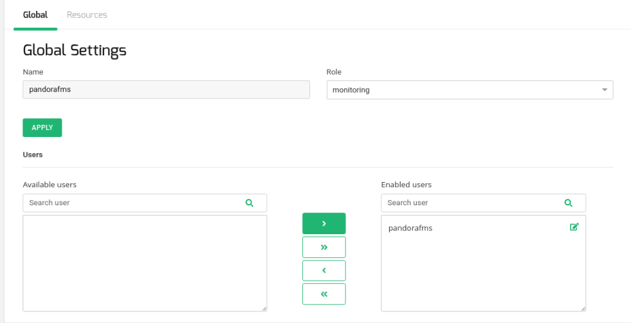Apply the global settings
This screenshot has width=631, height=323.
42,127
